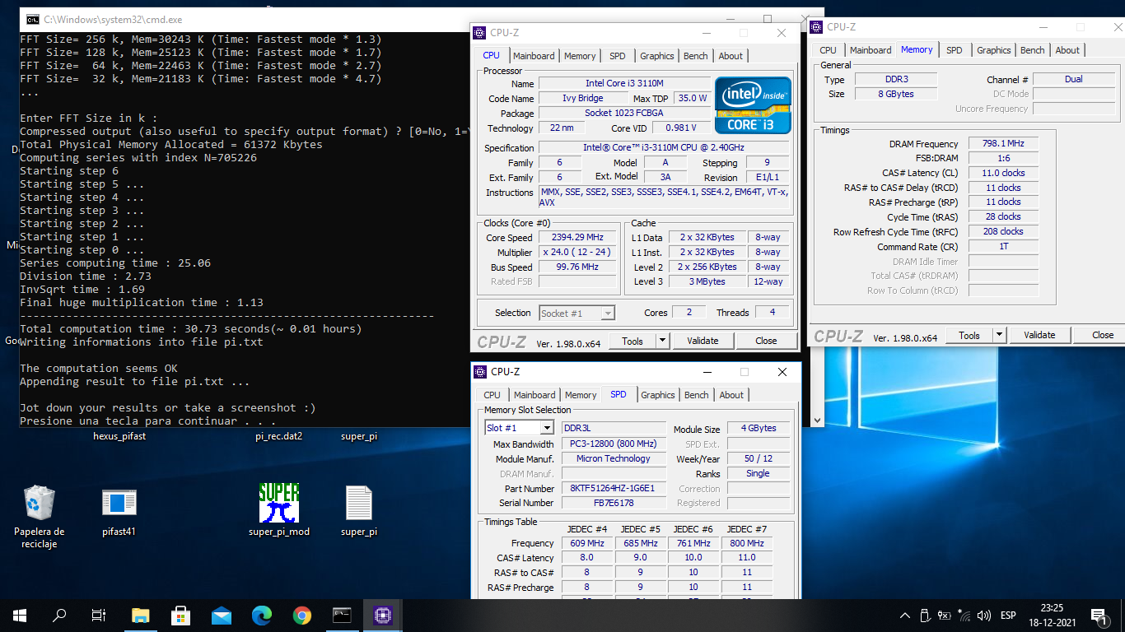The image size is (1125, 632).
Task: Open the battery power tray icon
Action: (944, 616)
